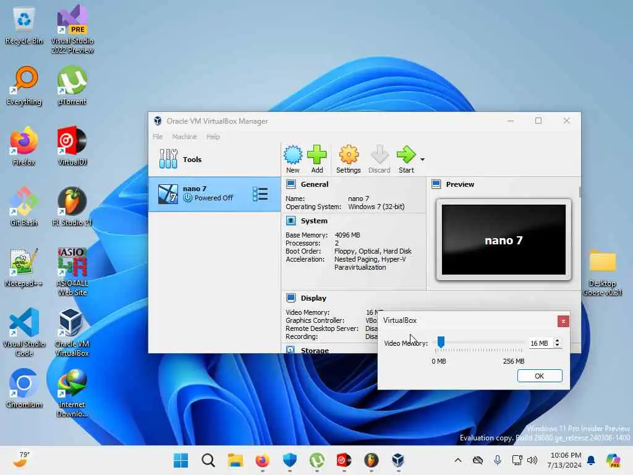The image size is (633, 475).
Task: Click the Display section header
Action: coord(313,298)
